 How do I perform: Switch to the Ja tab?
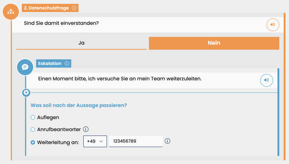[82, 43]
